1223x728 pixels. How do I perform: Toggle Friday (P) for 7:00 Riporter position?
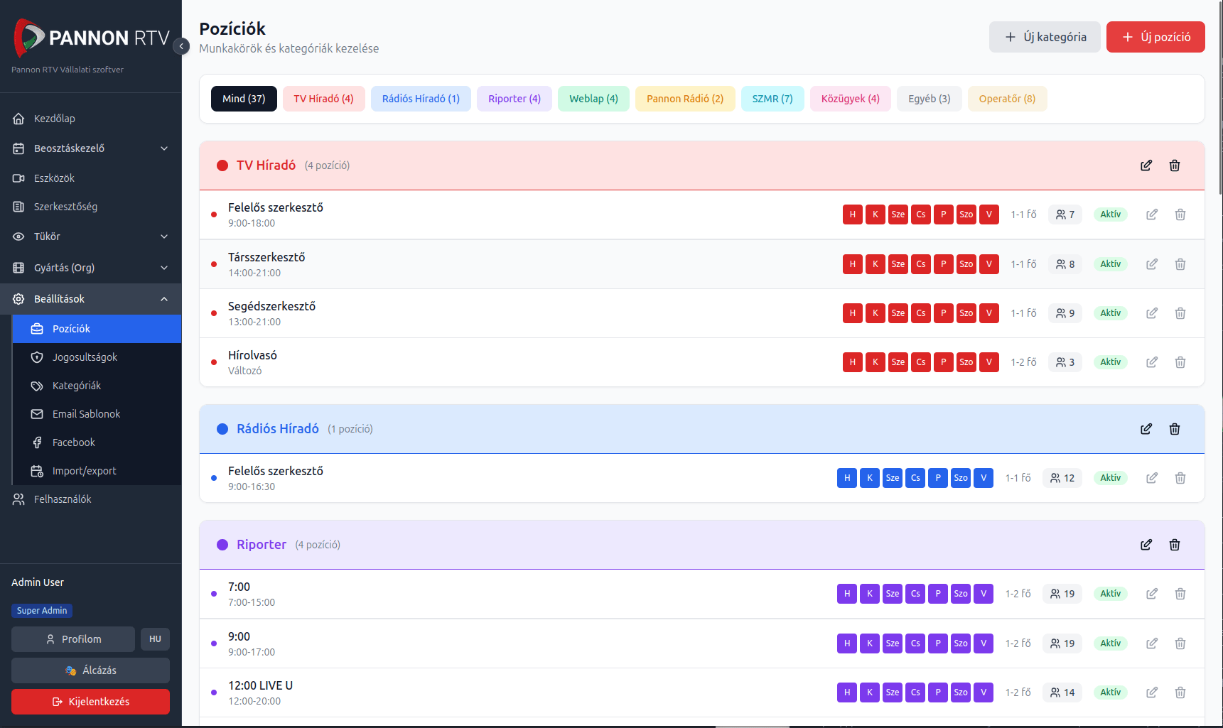tap(938, 594)
